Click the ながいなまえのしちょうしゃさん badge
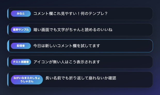This screenshot has height=95, width=160. (x=27, y=80)
